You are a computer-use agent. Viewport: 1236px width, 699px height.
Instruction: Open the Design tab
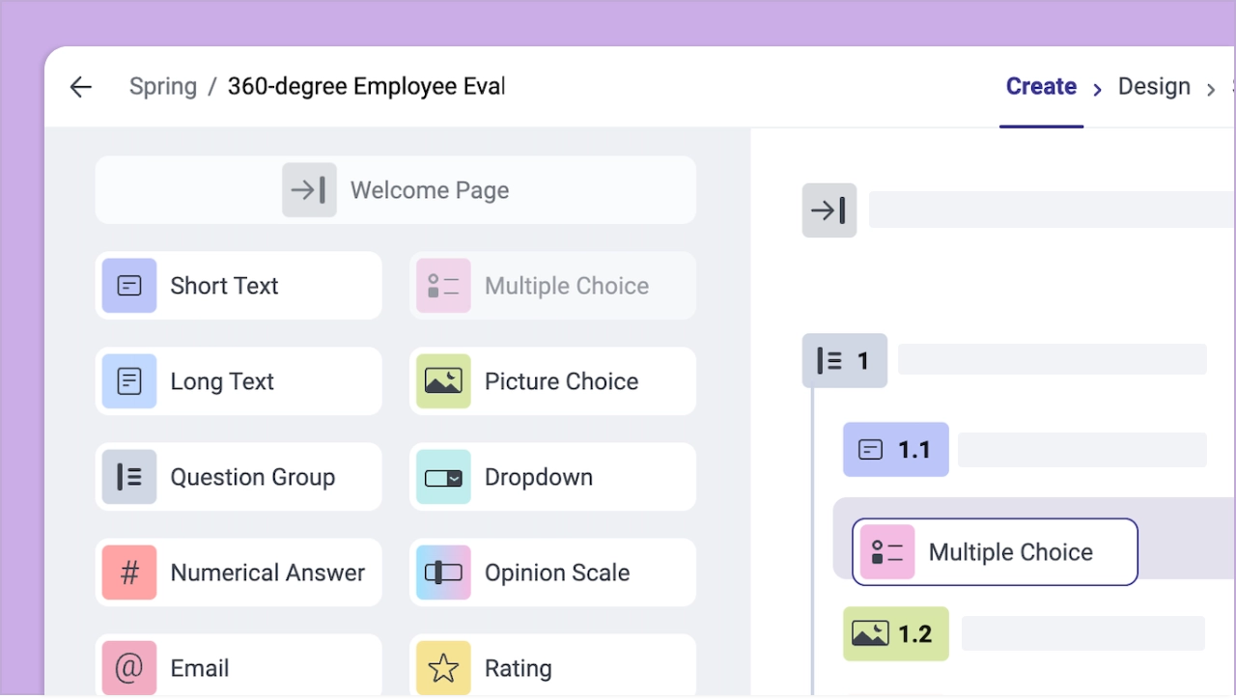[1154, 87]
